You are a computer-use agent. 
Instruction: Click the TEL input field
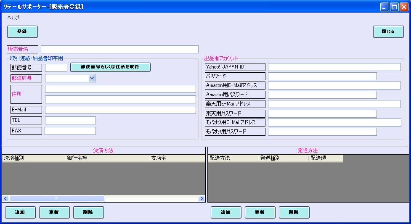(70, 121)
